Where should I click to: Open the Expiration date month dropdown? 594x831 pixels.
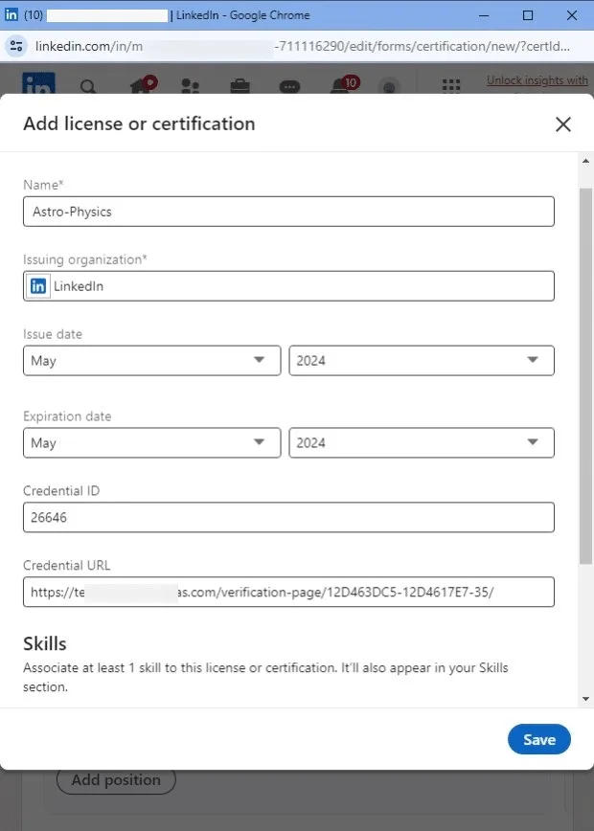pyautogui.click(x=151, y=442)
